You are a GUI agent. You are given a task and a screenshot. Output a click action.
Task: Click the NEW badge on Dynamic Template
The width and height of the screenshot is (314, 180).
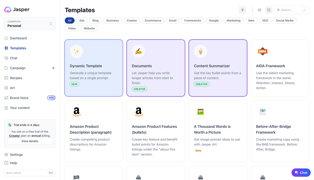(74, 84)
